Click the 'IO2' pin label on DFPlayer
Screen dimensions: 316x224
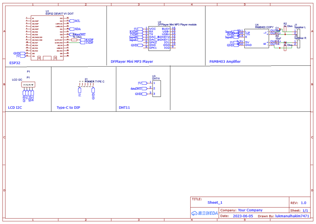pos(167,48)
